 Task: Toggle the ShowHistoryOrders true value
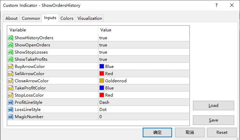[x=103, y=38]
